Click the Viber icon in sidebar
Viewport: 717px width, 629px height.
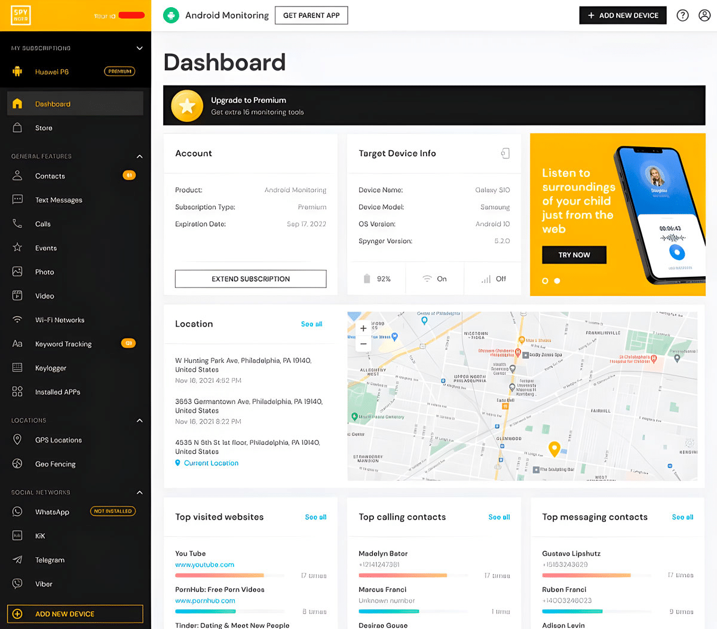pyautogui.click(x=17, y=584)
